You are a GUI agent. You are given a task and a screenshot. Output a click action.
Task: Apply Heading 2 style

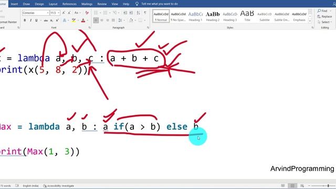tap(213, 16)
